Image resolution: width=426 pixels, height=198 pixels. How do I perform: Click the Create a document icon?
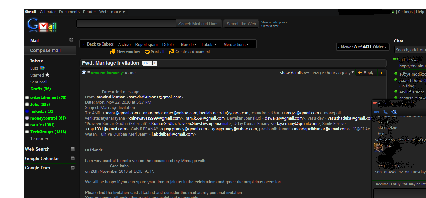point(172,52)
